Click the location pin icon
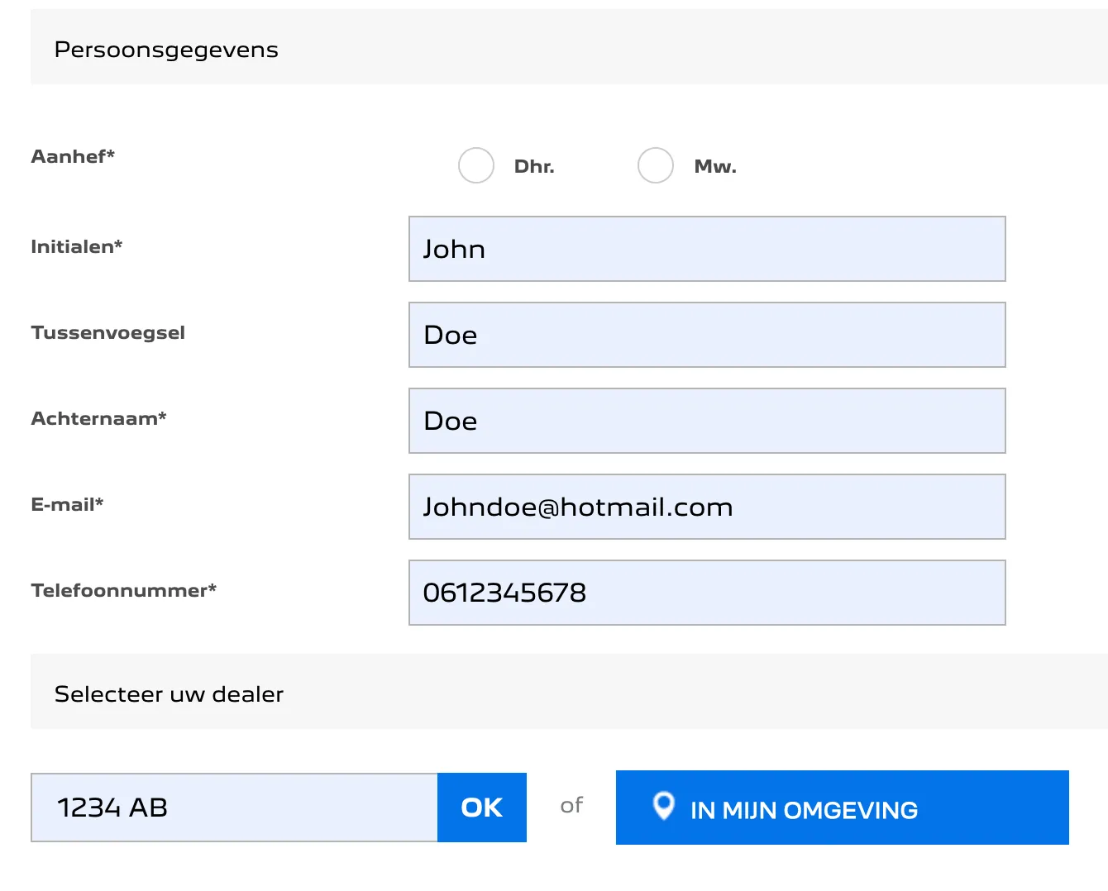1108x891 pixels. [x=663, y=805]
